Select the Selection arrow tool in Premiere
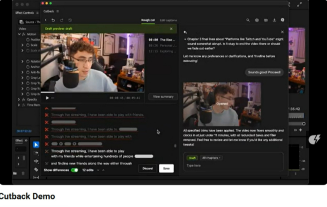This screenshot has height=207, width=327. tap(36, 145)
